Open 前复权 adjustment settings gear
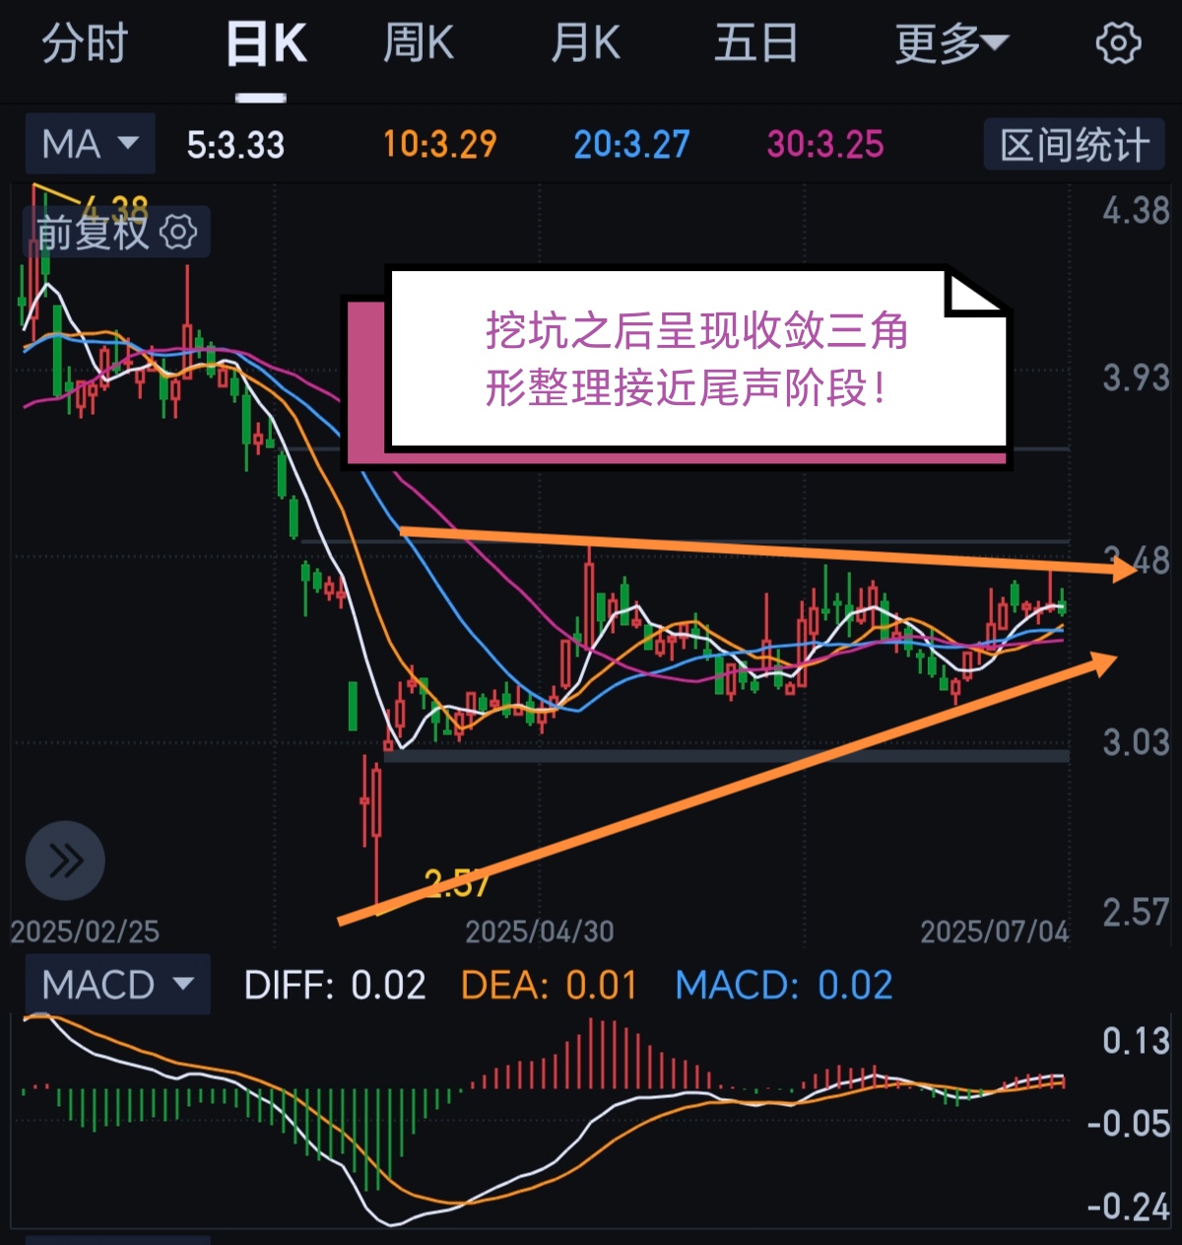The height and width of the screenshot is (1245, 1182). 179,233
